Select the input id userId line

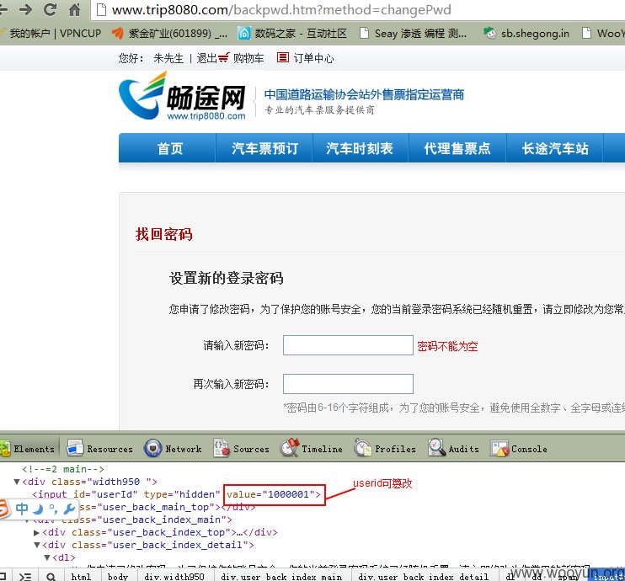(x=176, y=494)
